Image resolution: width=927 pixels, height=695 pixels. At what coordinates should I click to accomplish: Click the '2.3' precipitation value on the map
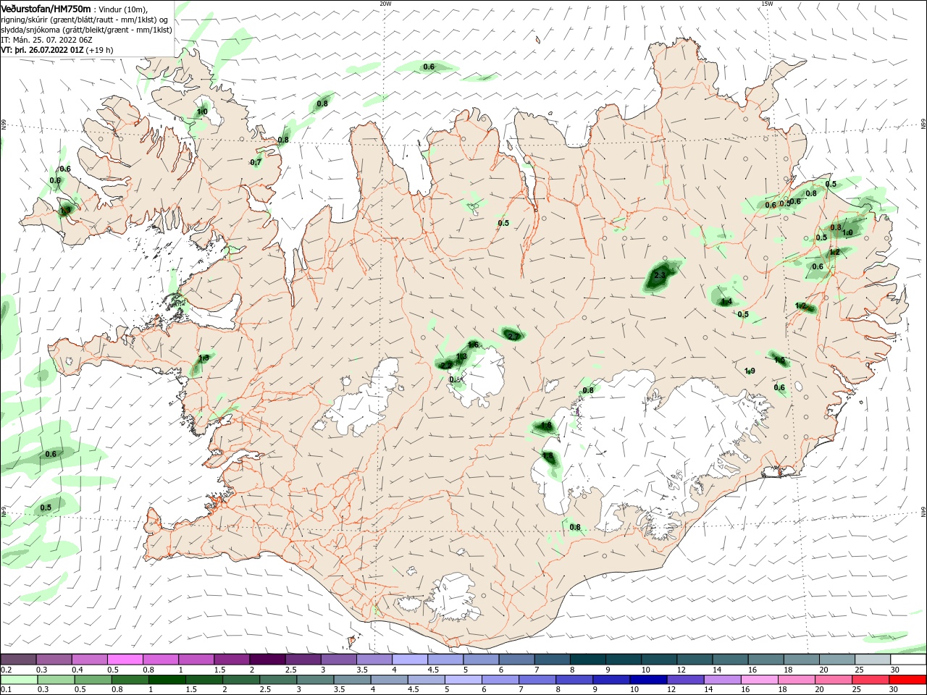[660, 276]
